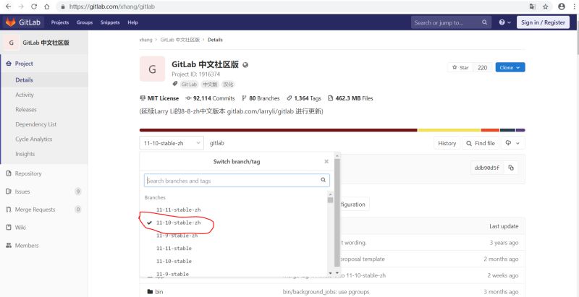The width and height of the screenshot is (579, 297).
Task: Toggle the 11-10-stable-zh branch dropdown
Action: [x=172, y=143]
